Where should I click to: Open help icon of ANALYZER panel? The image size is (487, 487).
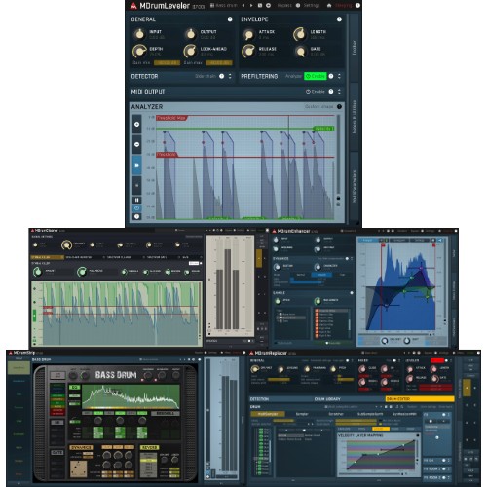339,106
